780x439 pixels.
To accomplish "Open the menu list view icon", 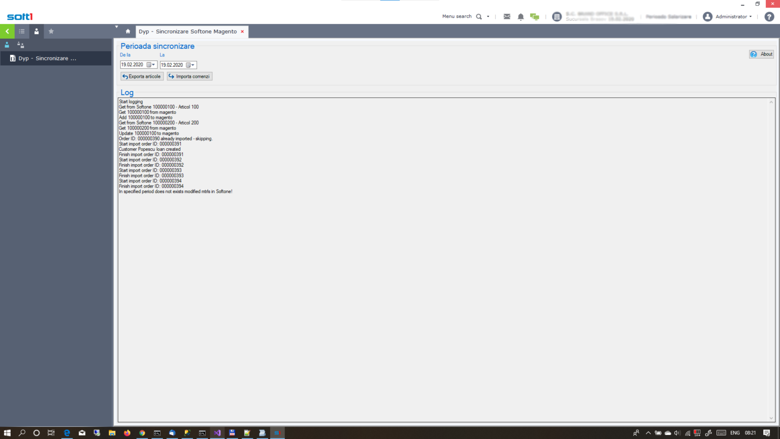I will tap(22, 32).
